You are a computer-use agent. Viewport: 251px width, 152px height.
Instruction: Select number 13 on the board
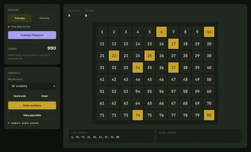coord(126,44)
